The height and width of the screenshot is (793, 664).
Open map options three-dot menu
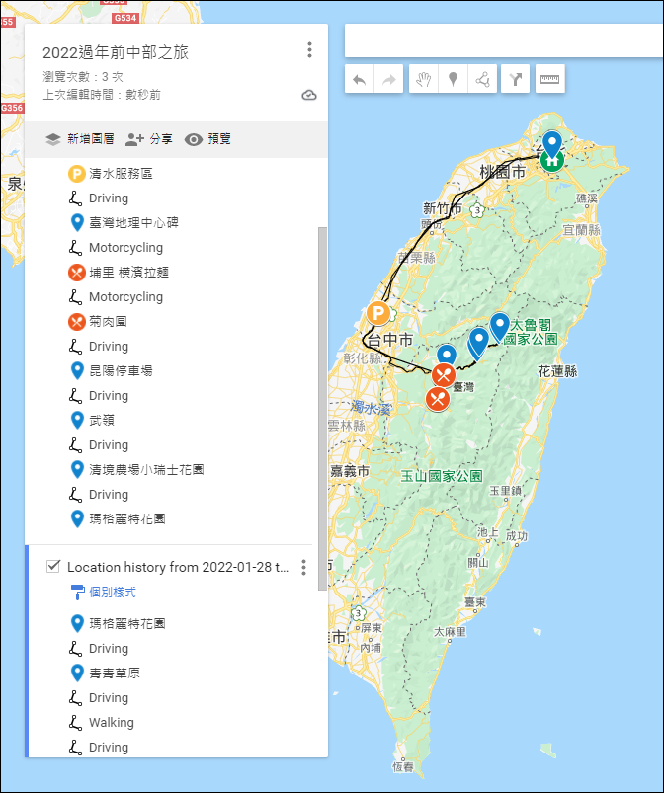pos(309,50)
